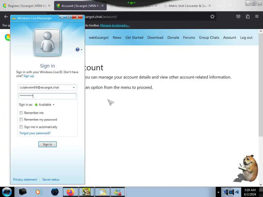This screenshot has height=197, width=263.
Task: Click the page scrollbar down arrow
Action: [261, 185]
